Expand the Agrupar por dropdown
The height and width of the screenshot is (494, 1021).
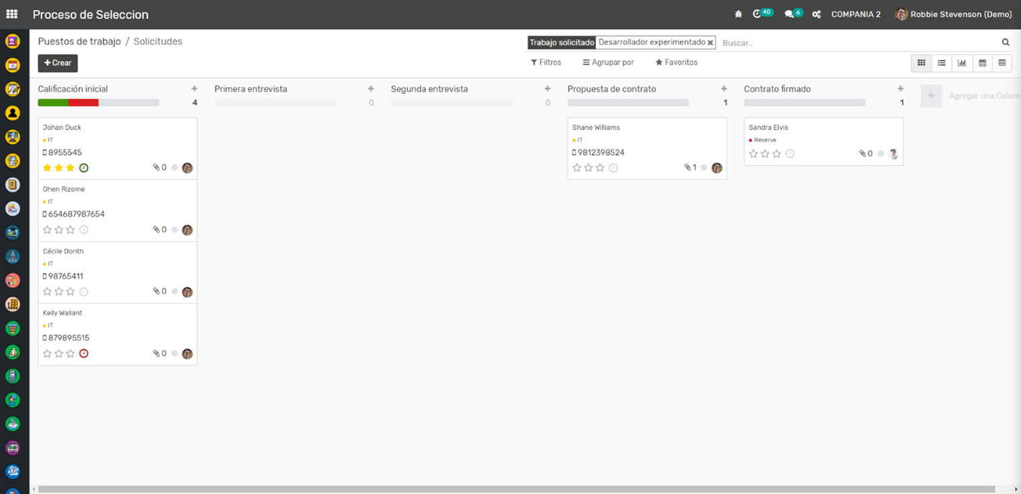tap(608, 63)
